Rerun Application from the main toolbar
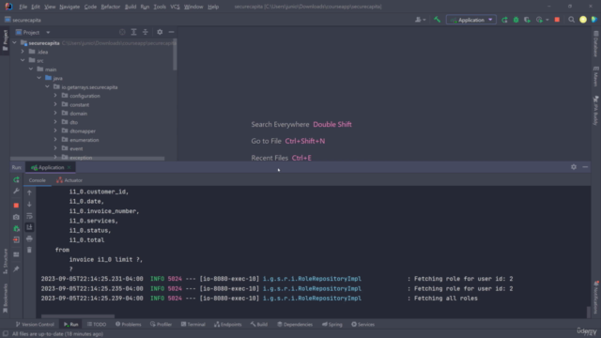601x338 pixels. click(504, 20)
